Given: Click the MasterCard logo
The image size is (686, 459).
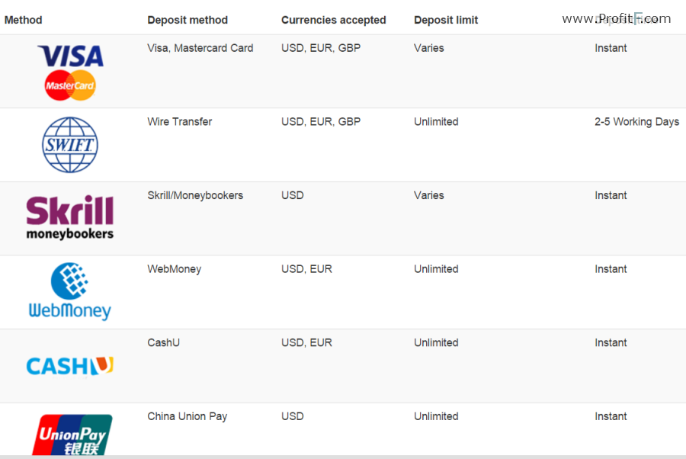Looking at the screenshot, I should pos(70,85).
